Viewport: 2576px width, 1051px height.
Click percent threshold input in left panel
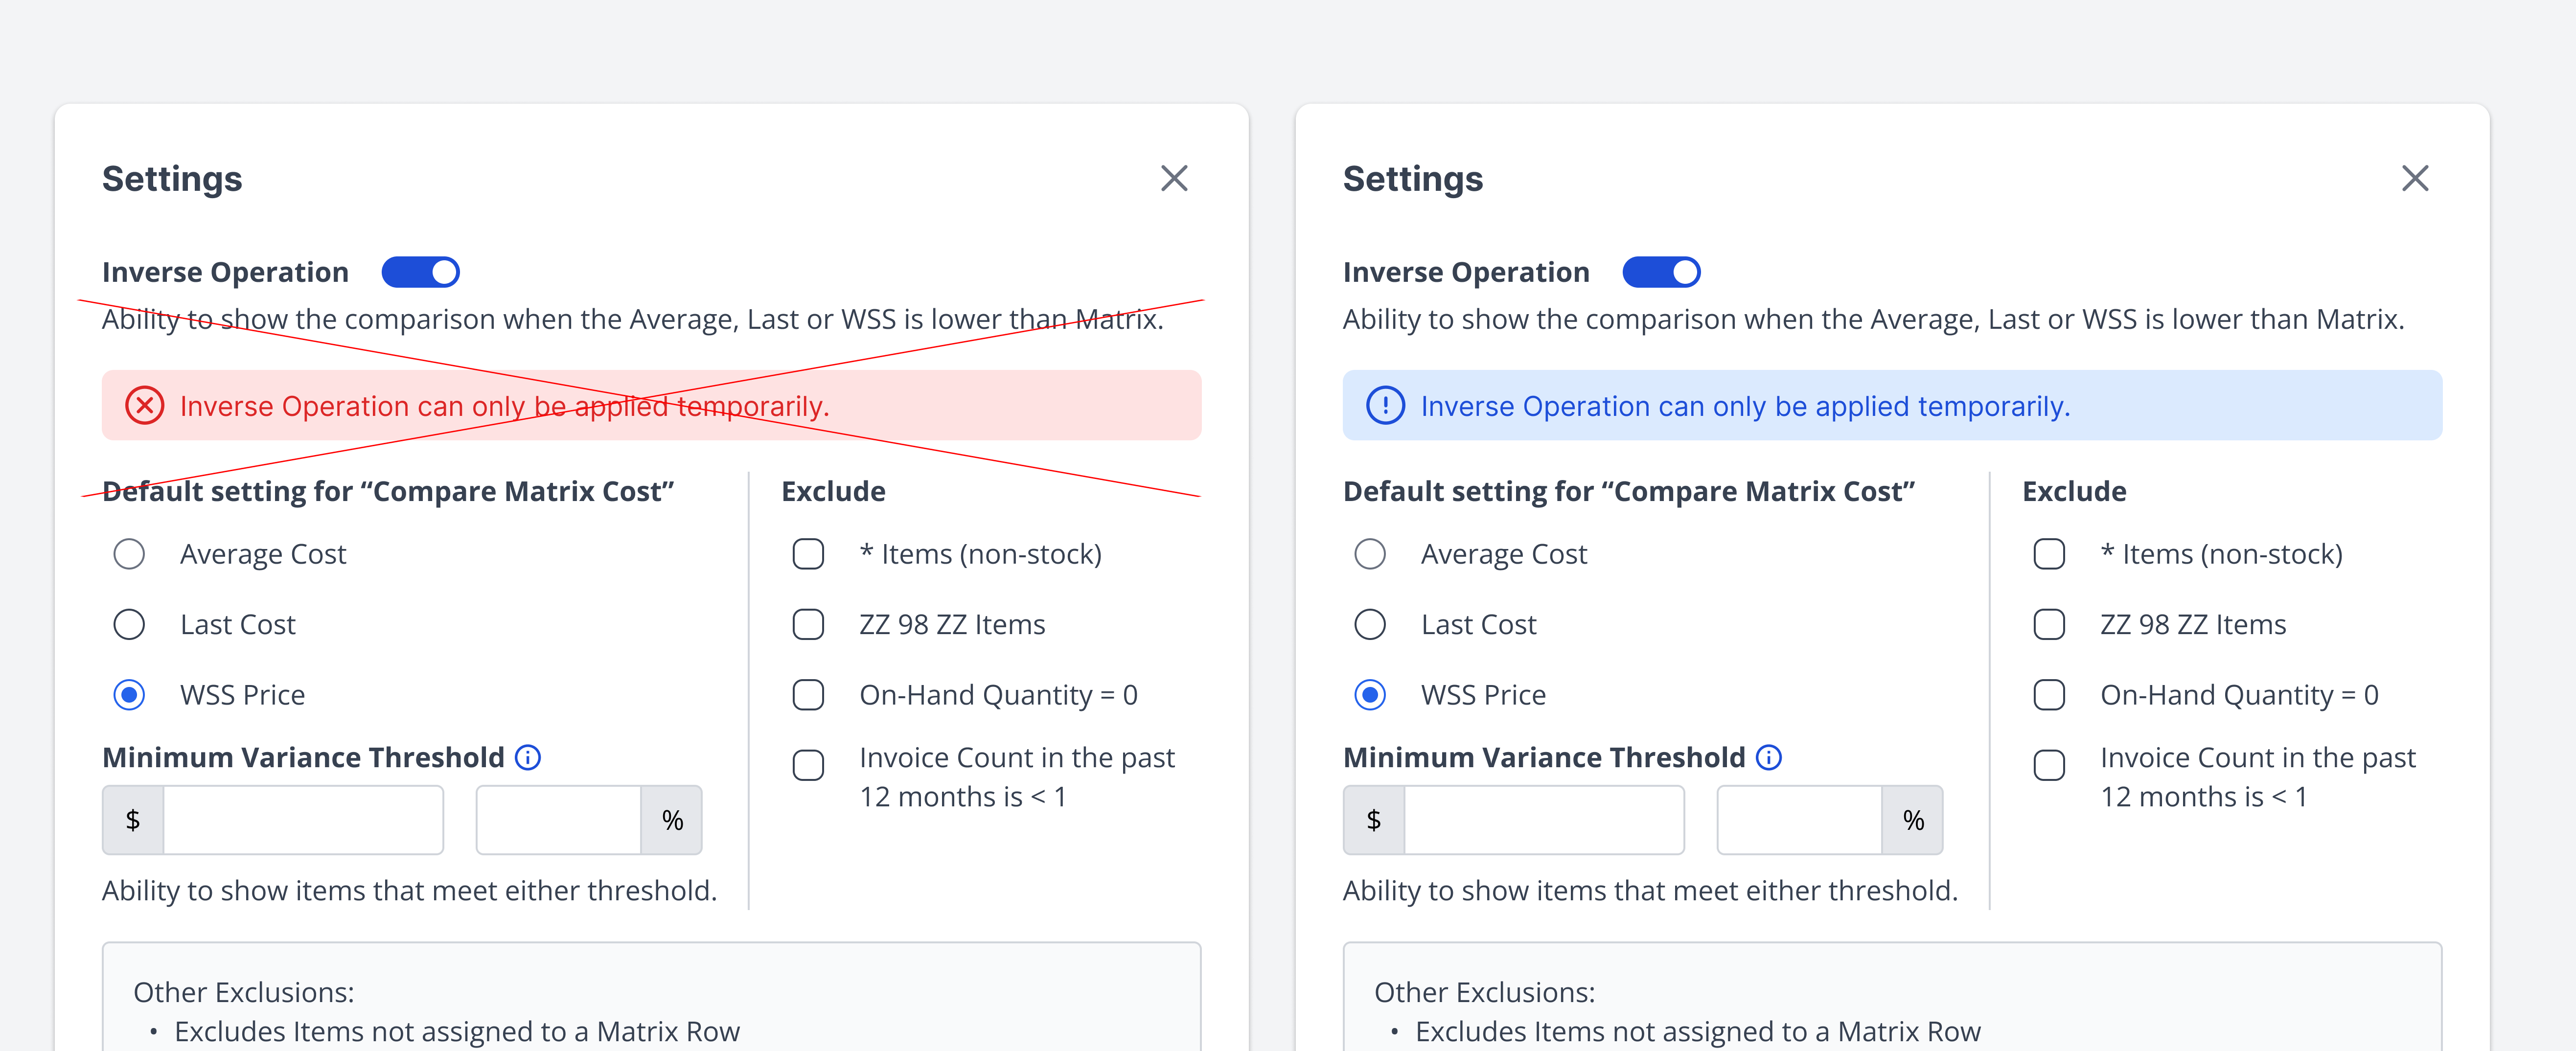tap(559, 820)
